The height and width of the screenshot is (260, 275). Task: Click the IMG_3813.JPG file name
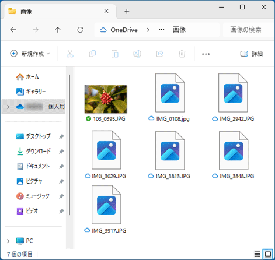[173, 176]
